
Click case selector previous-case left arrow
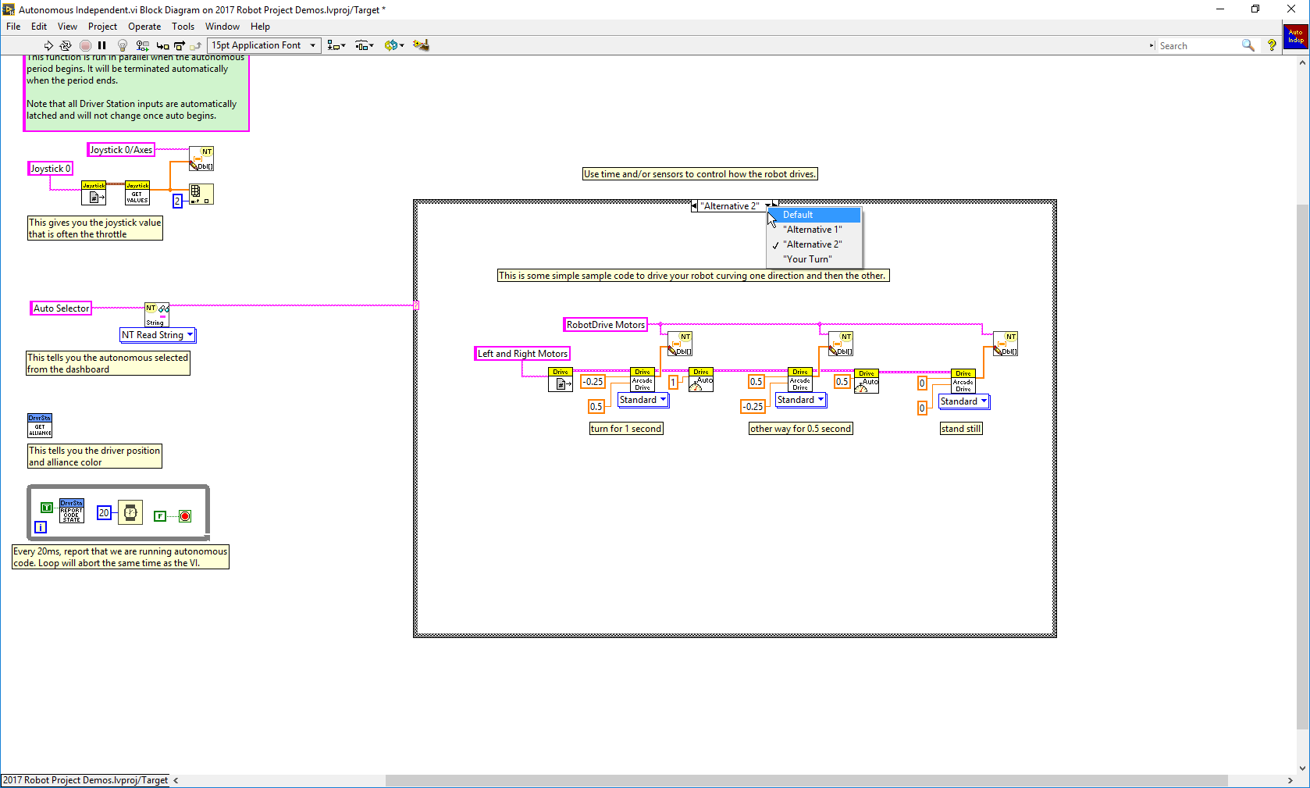695,206
